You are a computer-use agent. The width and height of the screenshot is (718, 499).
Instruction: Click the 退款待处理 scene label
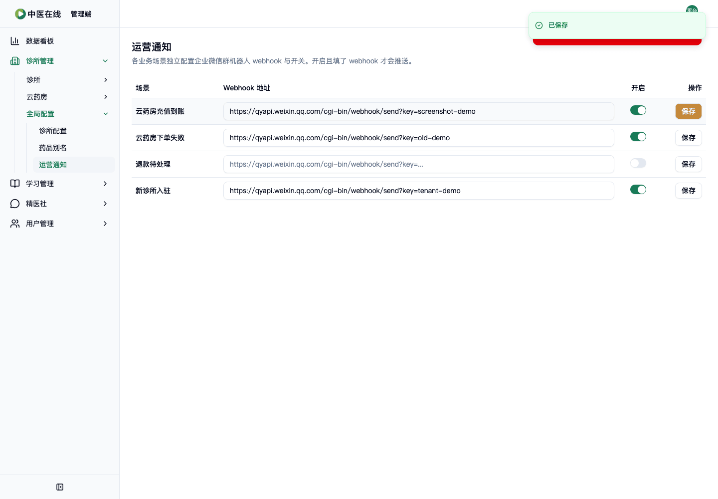153,164
